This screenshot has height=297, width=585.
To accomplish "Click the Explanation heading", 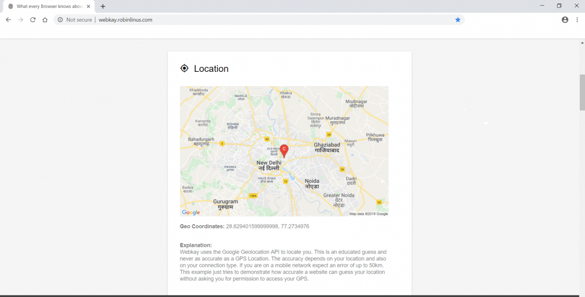I will tap(196, 245).
